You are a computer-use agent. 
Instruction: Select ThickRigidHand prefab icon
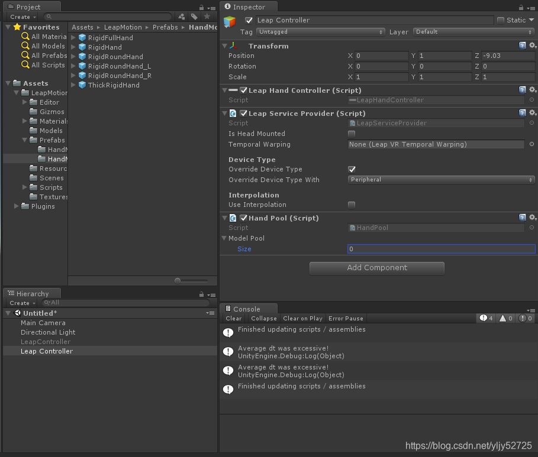click(82, 85)
